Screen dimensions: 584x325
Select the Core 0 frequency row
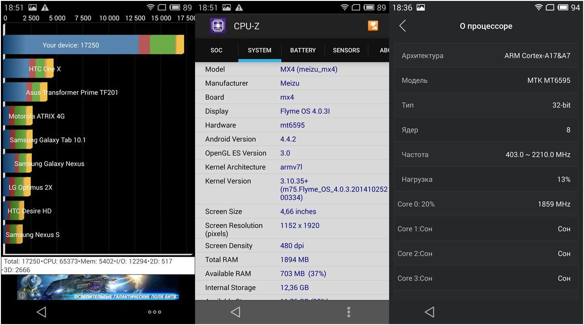(x=486, y=204)
